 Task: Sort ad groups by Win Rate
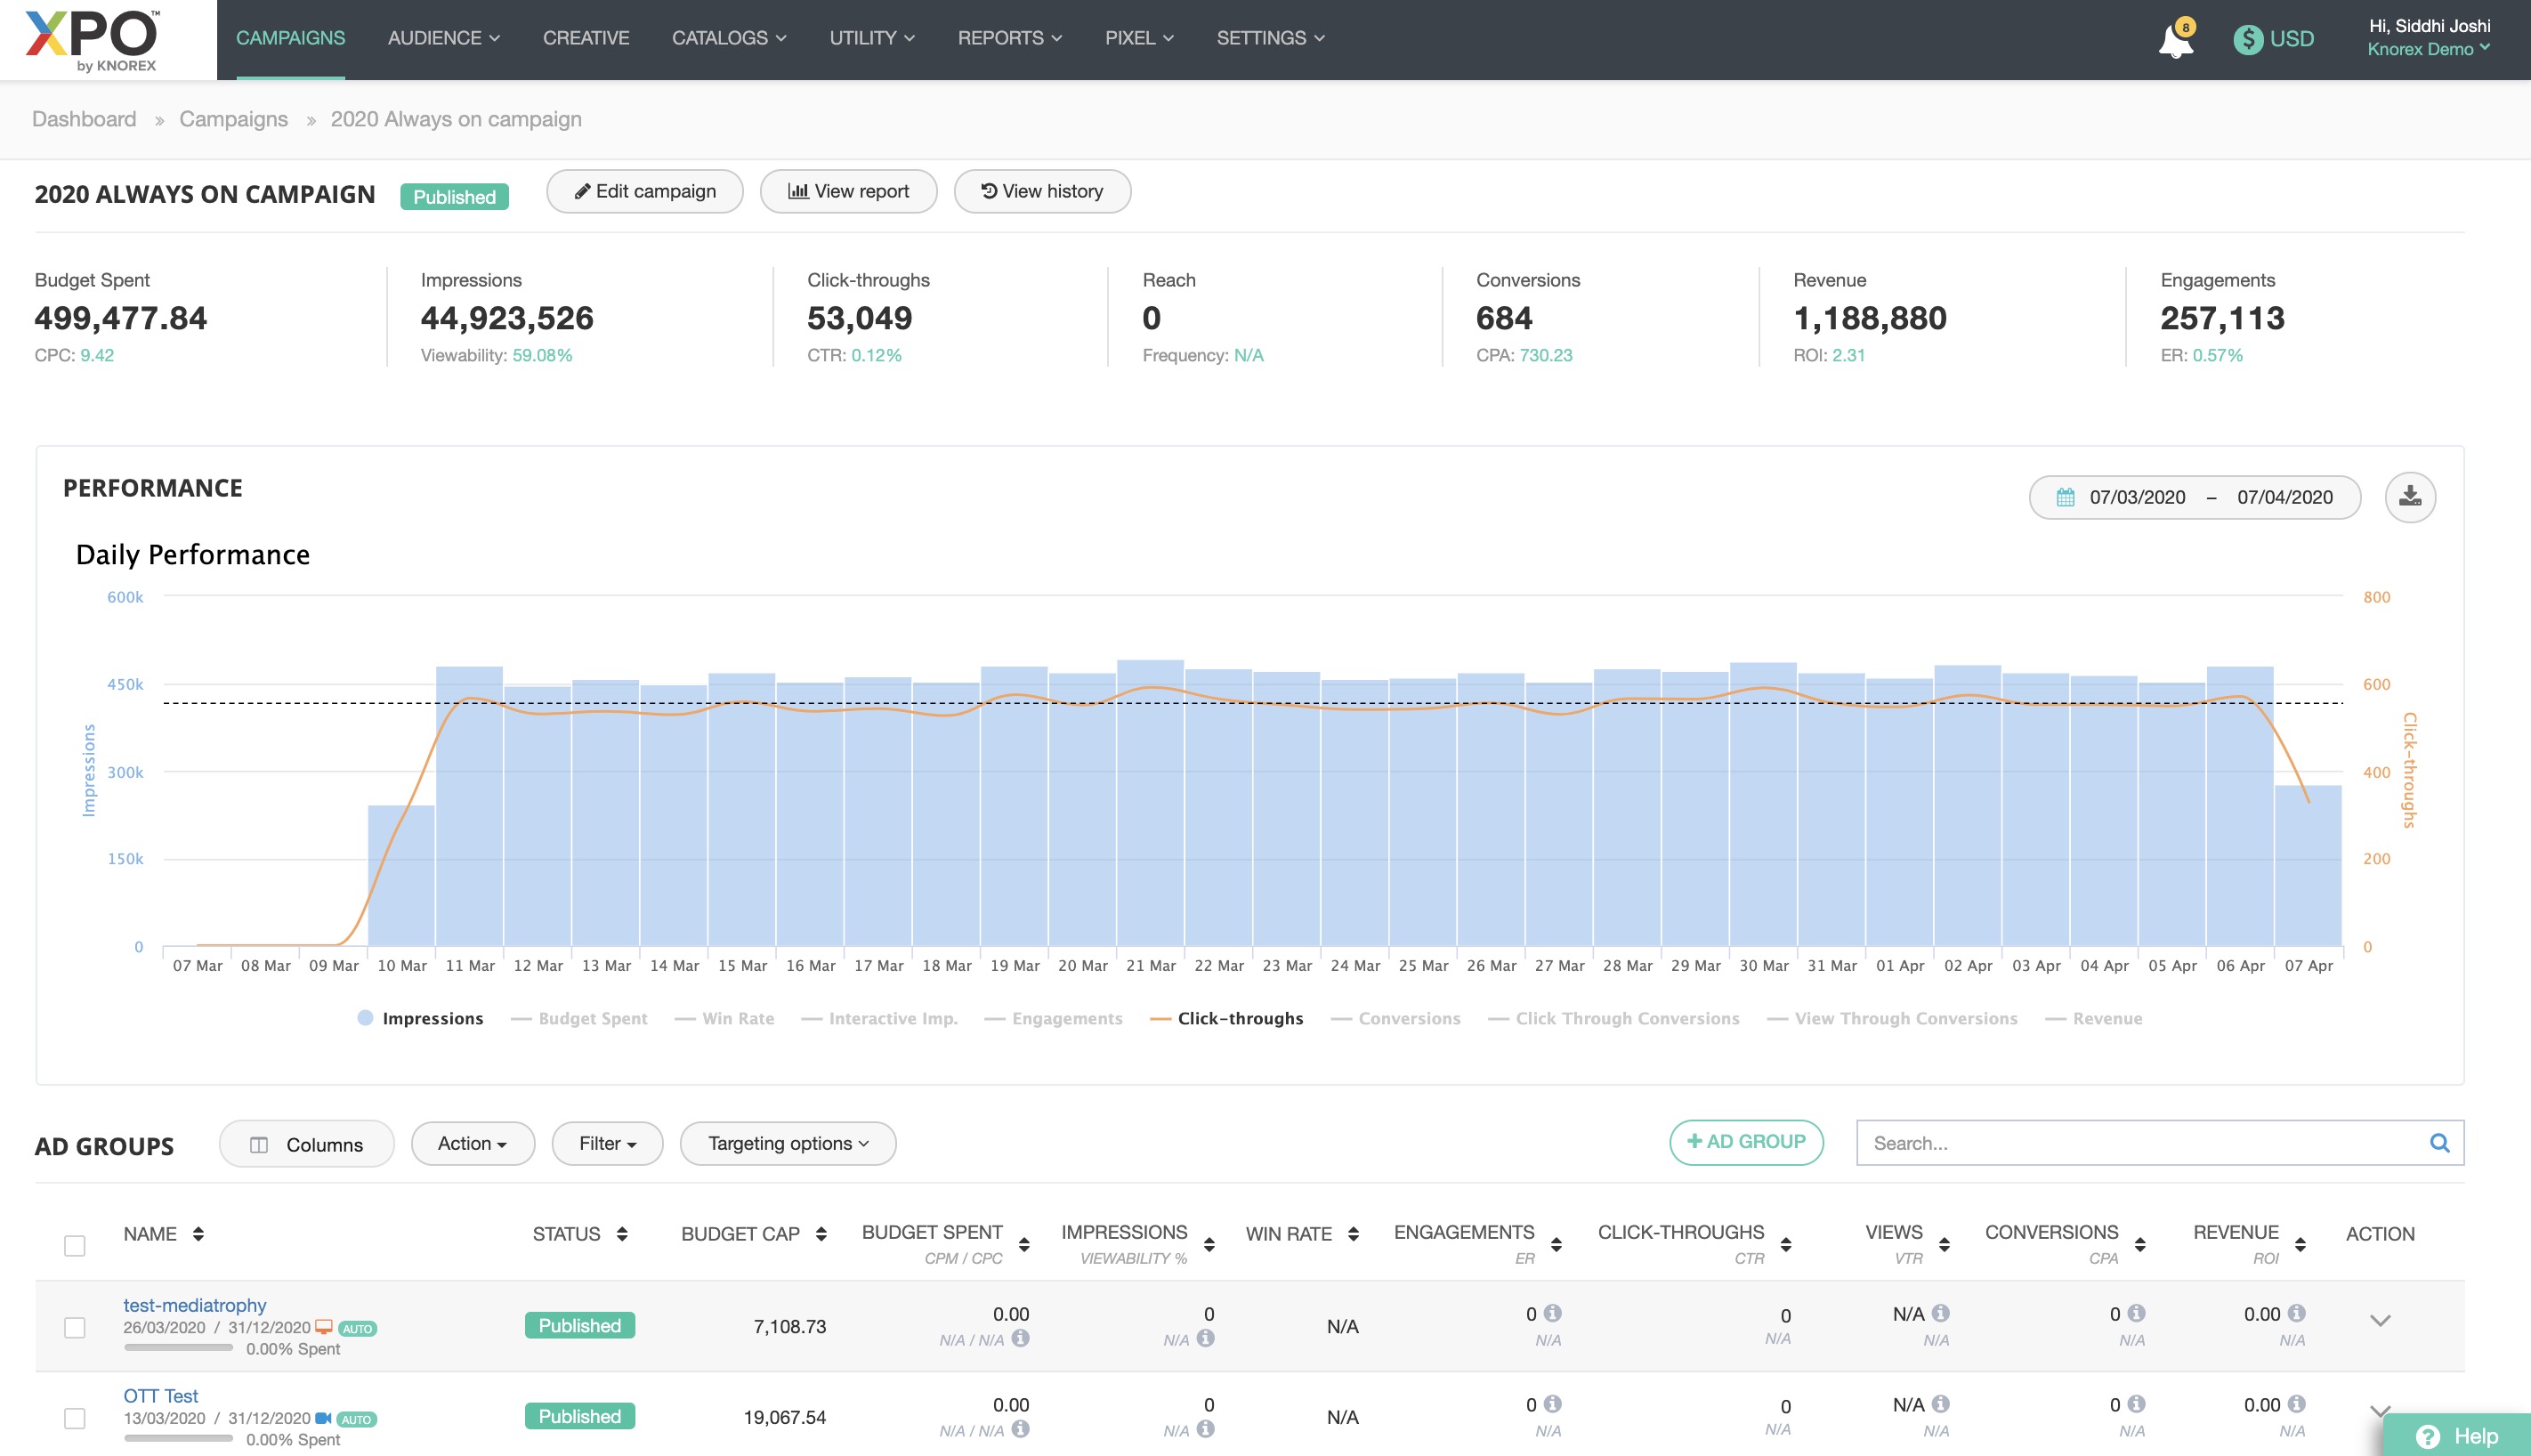pos(1353,1234)
